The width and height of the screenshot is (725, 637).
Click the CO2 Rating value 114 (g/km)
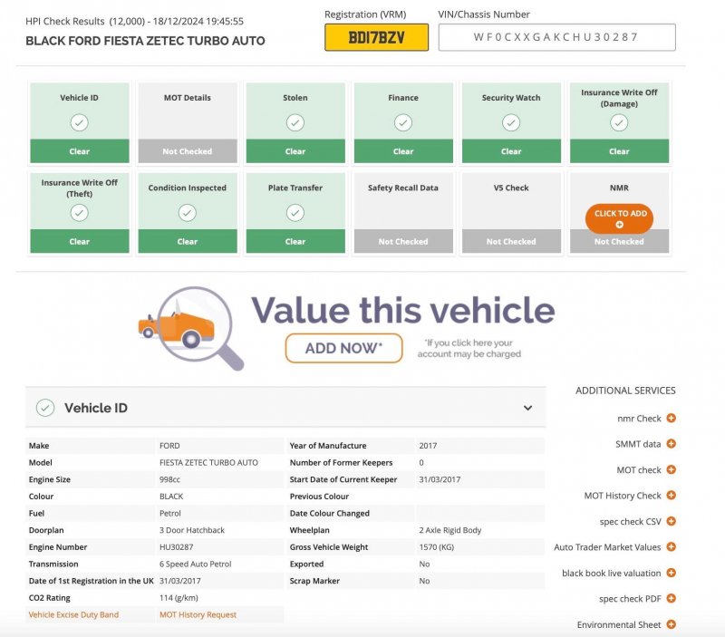[x=179, y=598]
